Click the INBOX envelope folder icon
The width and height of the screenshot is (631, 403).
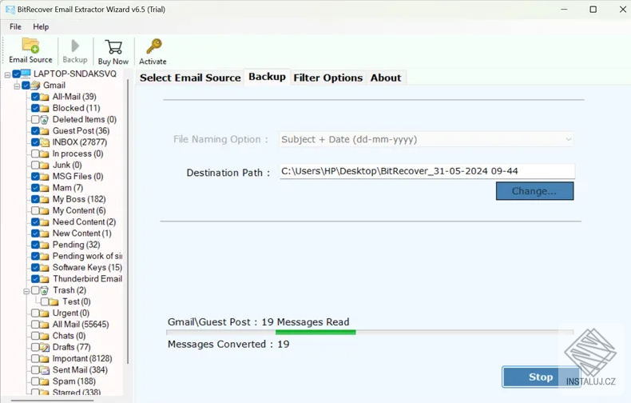tap(44, 142)
